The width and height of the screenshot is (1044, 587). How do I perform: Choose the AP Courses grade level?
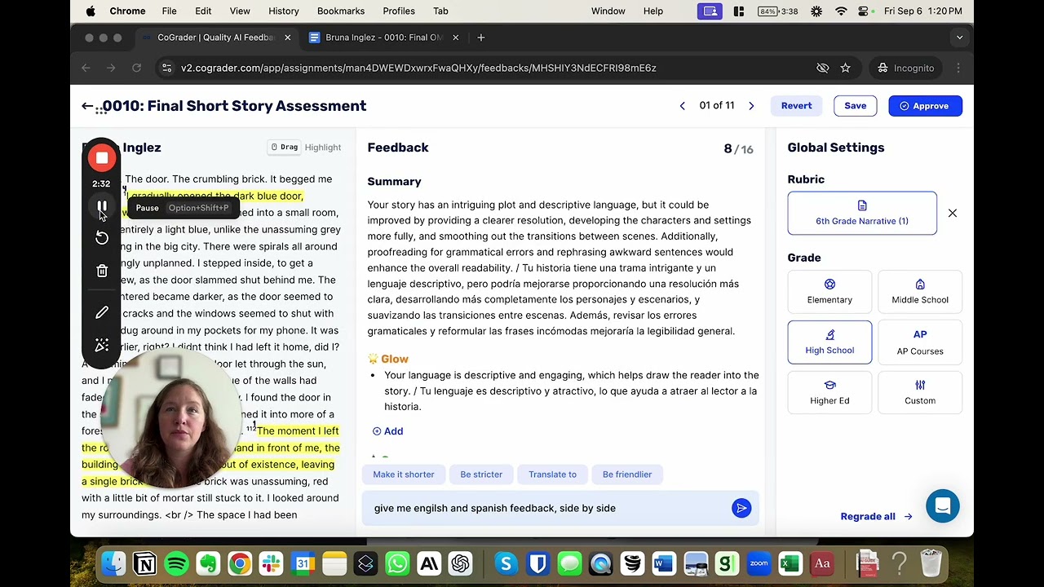(920, 342)
